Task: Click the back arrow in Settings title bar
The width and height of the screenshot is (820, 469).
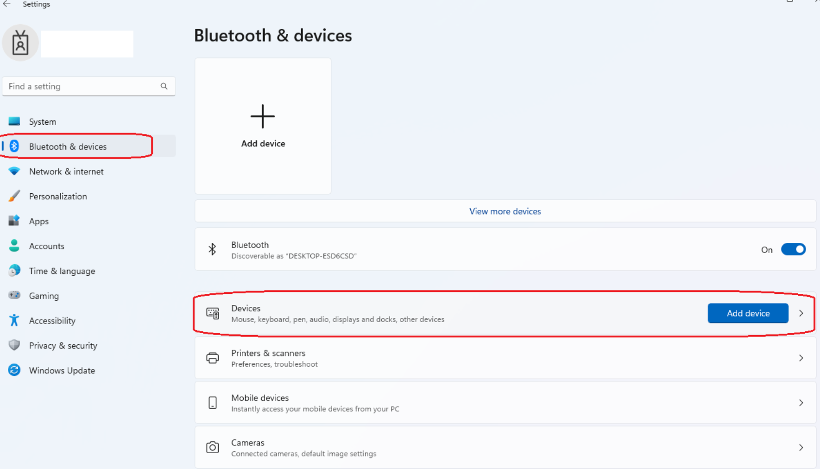Action: (7, 4)
